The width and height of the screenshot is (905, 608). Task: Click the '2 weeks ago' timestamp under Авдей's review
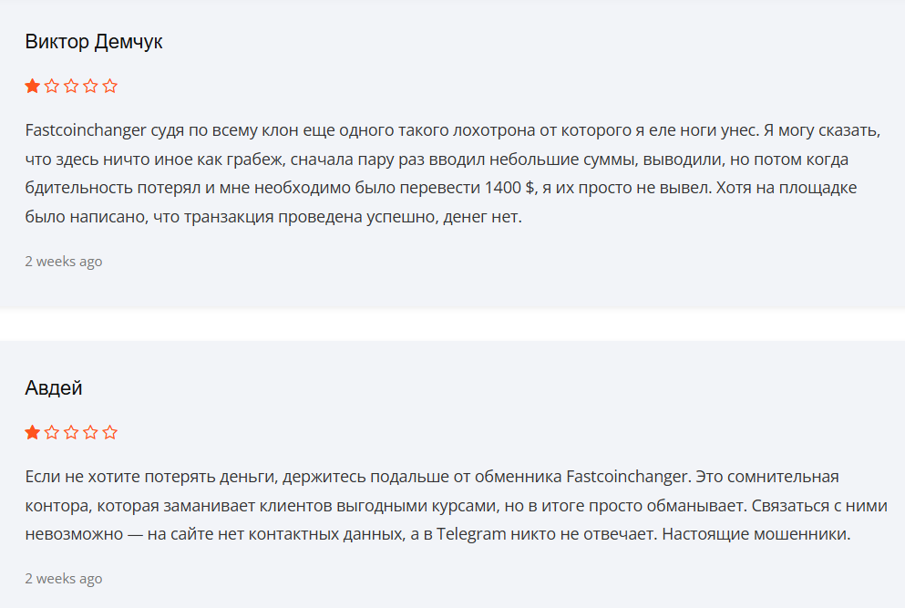click(64, 579)
